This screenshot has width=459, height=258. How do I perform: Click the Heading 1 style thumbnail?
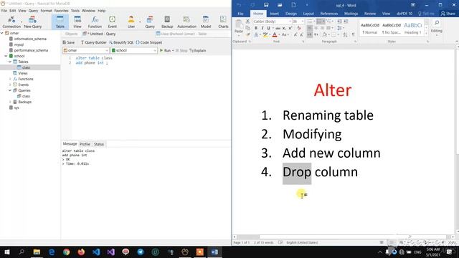[x=413, y=29]
